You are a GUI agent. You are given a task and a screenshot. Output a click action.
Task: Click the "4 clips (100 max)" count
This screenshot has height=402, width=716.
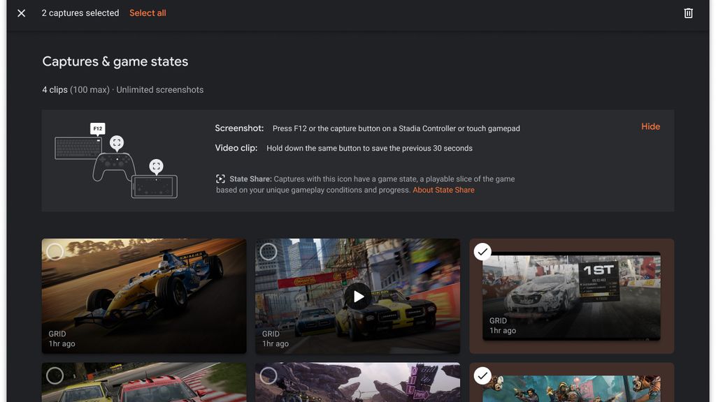[x=76, y=90]
